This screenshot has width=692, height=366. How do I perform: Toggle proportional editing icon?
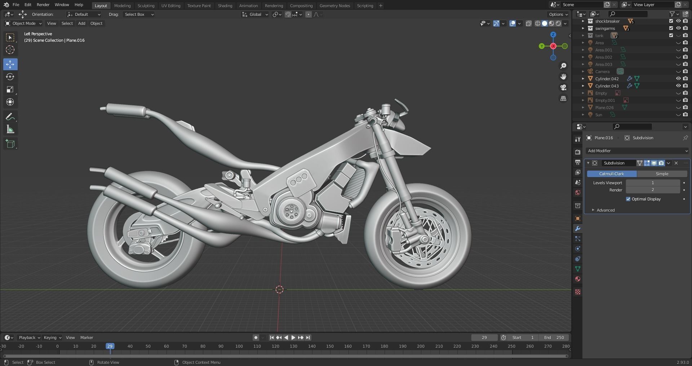pos(309,14)
